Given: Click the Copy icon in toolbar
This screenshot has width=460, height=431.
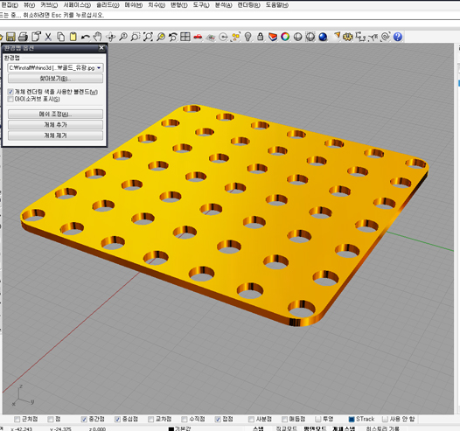Looking at the screenshot, I should 60,37.
